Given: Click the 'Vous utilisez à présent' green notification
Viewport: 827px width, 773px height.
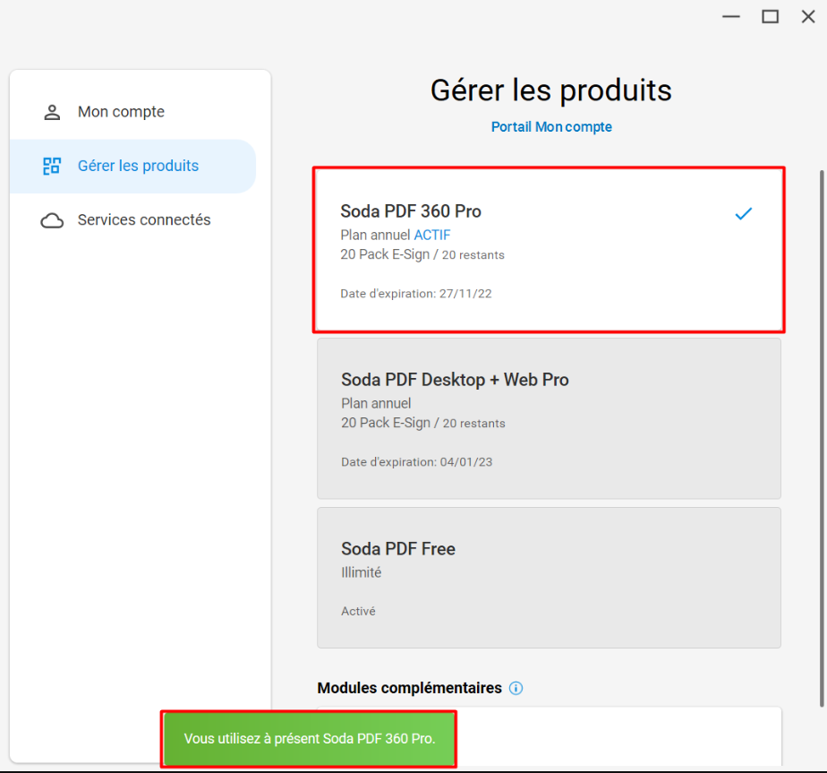Looking at the screenshot, I should tap(309, 739).
